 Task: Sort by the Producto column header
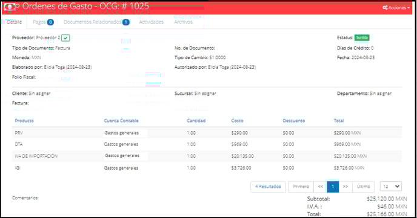point(24,121)
